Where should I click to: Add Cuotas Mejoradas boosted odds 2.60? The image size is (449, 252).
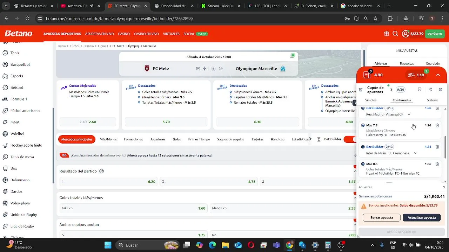(x=88, y=122)
